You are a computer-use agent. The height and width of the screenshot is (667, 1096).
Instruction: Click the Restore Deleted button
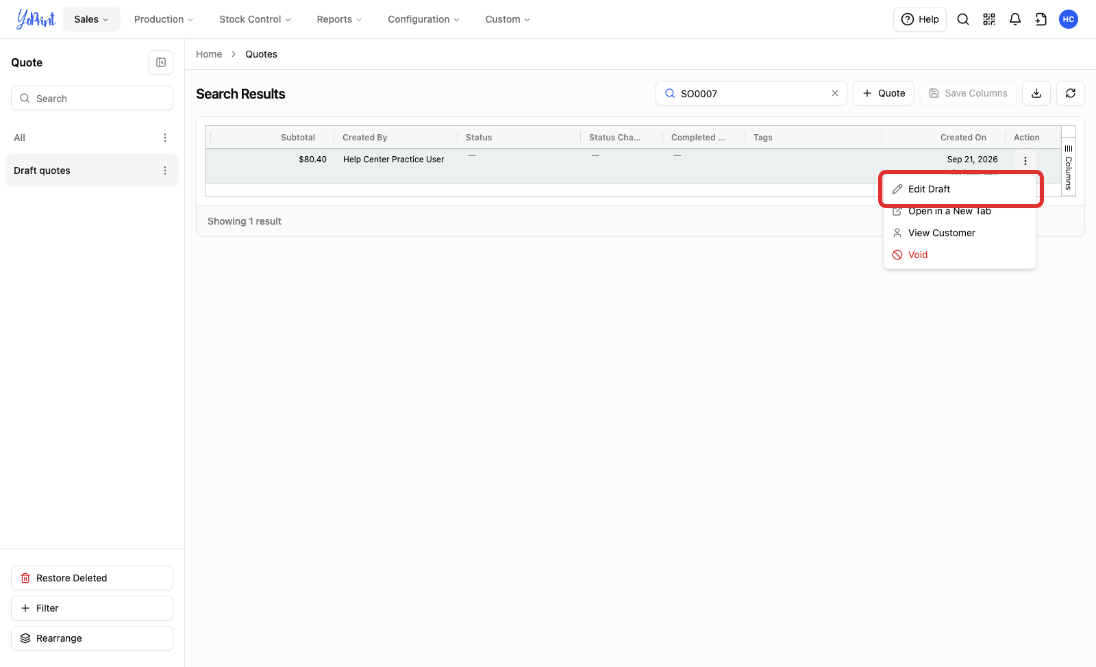click(x=92, y=578)
